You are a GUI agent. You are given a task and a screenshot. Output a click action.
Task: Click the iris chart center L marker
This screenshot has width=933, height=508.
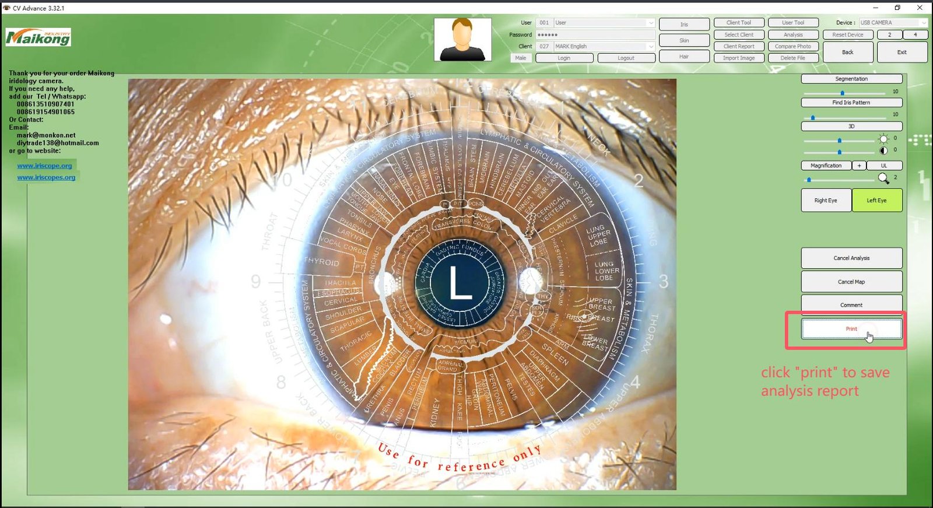click(x=460, y=282)
